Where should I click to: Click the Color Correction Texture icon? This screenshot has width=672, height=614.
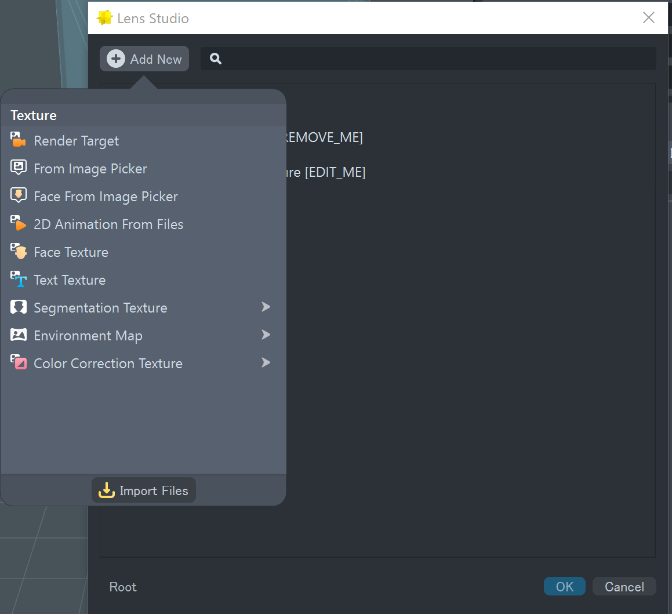(x=18, y=362)
